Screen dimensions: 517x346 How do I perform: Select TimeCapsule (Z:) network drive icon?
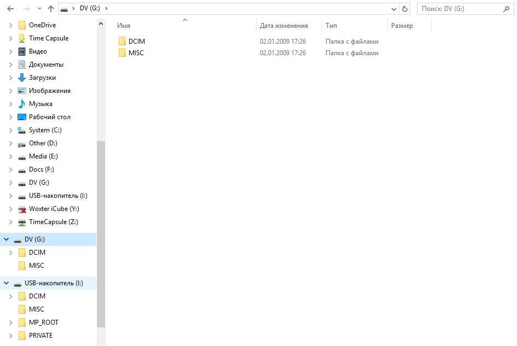click(x=22, y=222)
